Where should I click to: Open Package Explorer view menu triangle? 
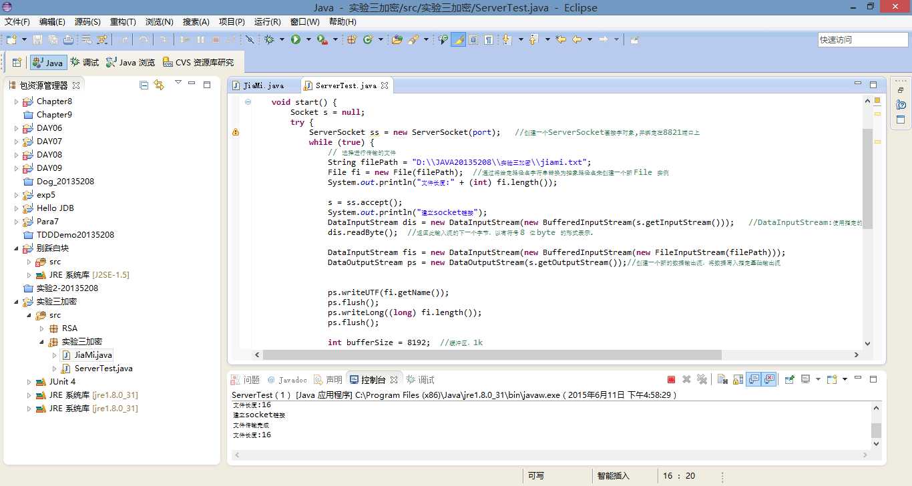coord(178,83)
